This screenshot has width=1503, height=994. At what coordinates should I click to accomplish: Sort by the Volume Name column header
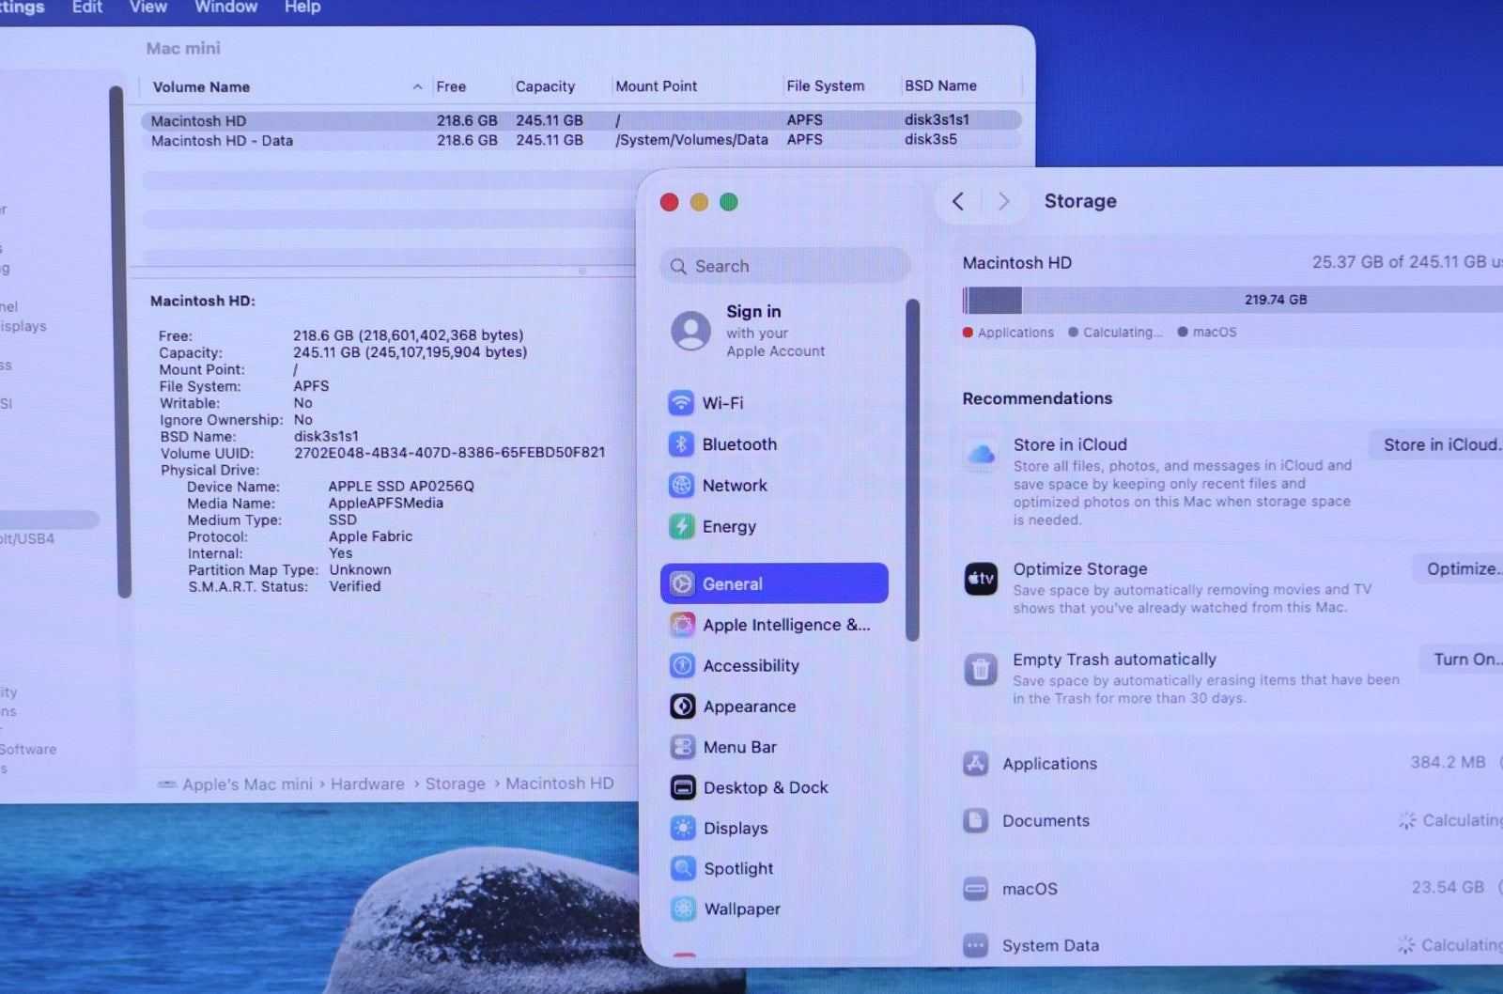tap(201, 87)
